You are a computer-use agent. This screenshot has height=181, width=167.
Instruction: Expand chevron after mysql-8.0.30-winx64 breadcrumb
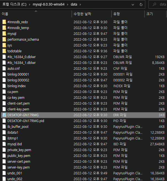[68, 4]
